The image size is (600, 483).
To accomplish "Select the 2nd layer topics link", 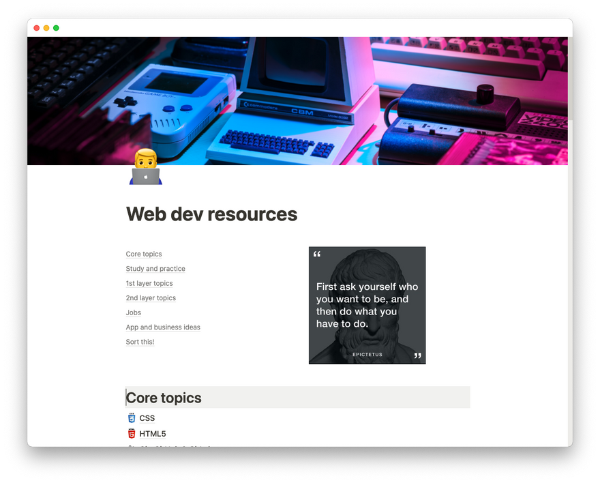I will point(151,298).
